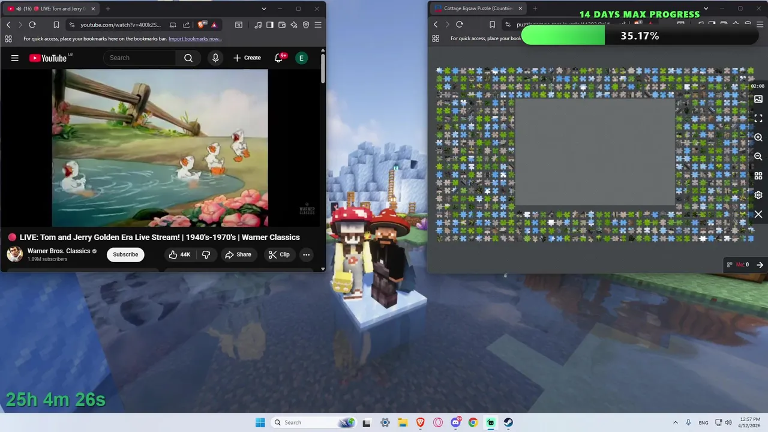Open apps grid in puzzle bookmarks bar
Screen dimensions: 768x432
tap(436, 38)
